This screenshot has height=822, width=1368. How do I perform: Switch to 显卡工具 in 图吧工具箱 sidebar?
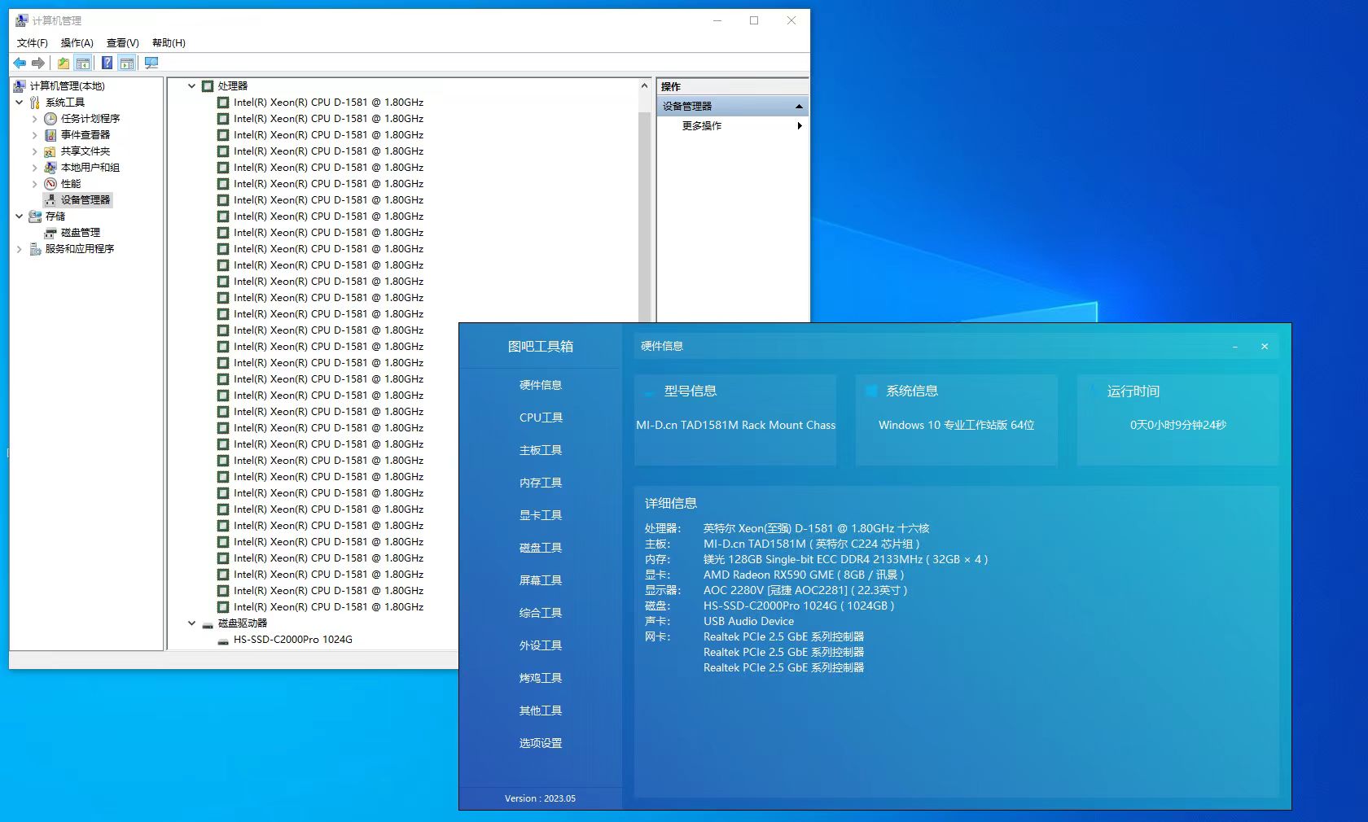pyautogui.click(x=541, y=515)
